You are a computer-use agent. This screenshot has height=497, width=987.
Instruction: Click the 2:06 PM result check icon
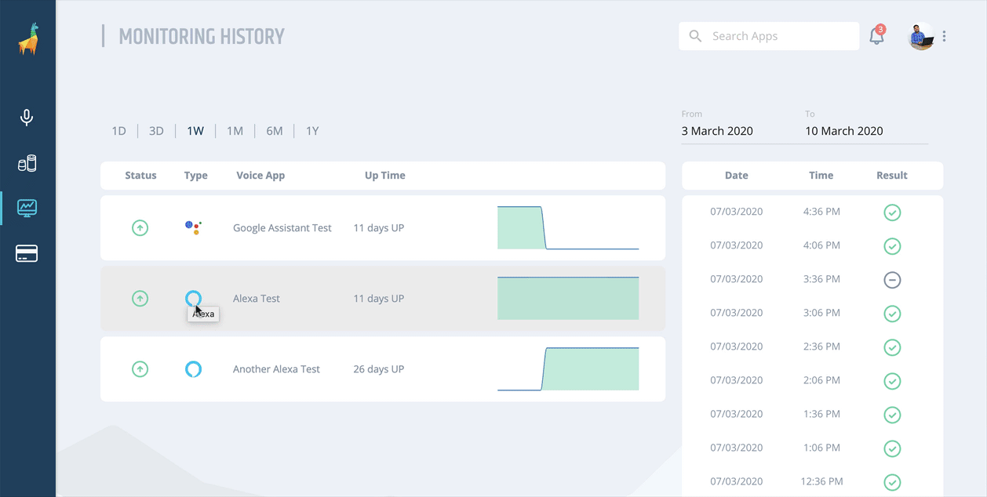tap(892, 381)
